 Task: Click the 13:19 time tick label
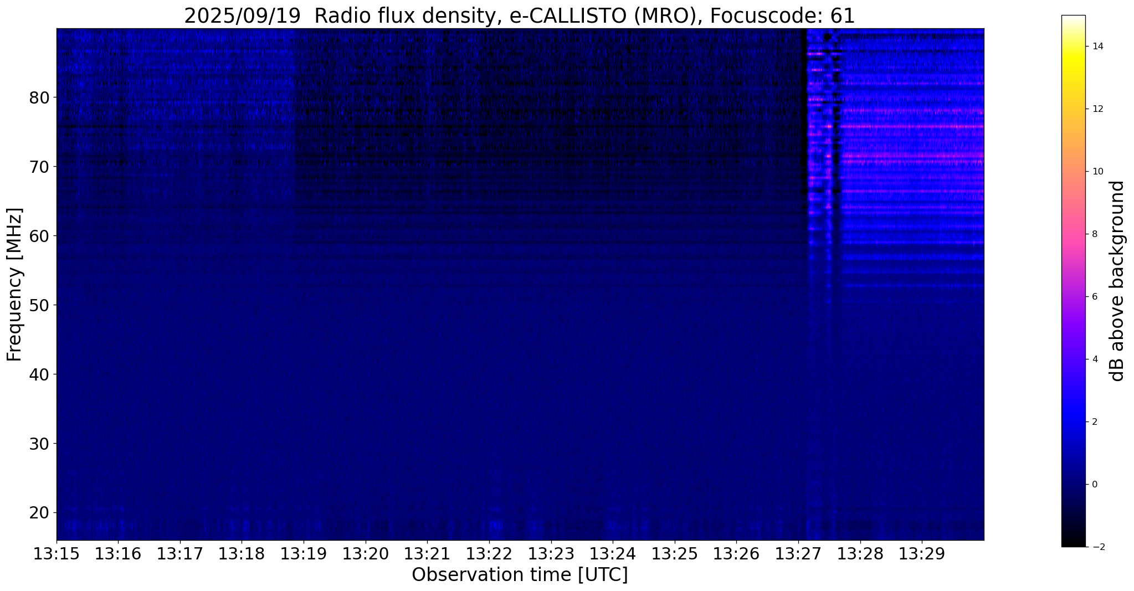coord(304,554)
